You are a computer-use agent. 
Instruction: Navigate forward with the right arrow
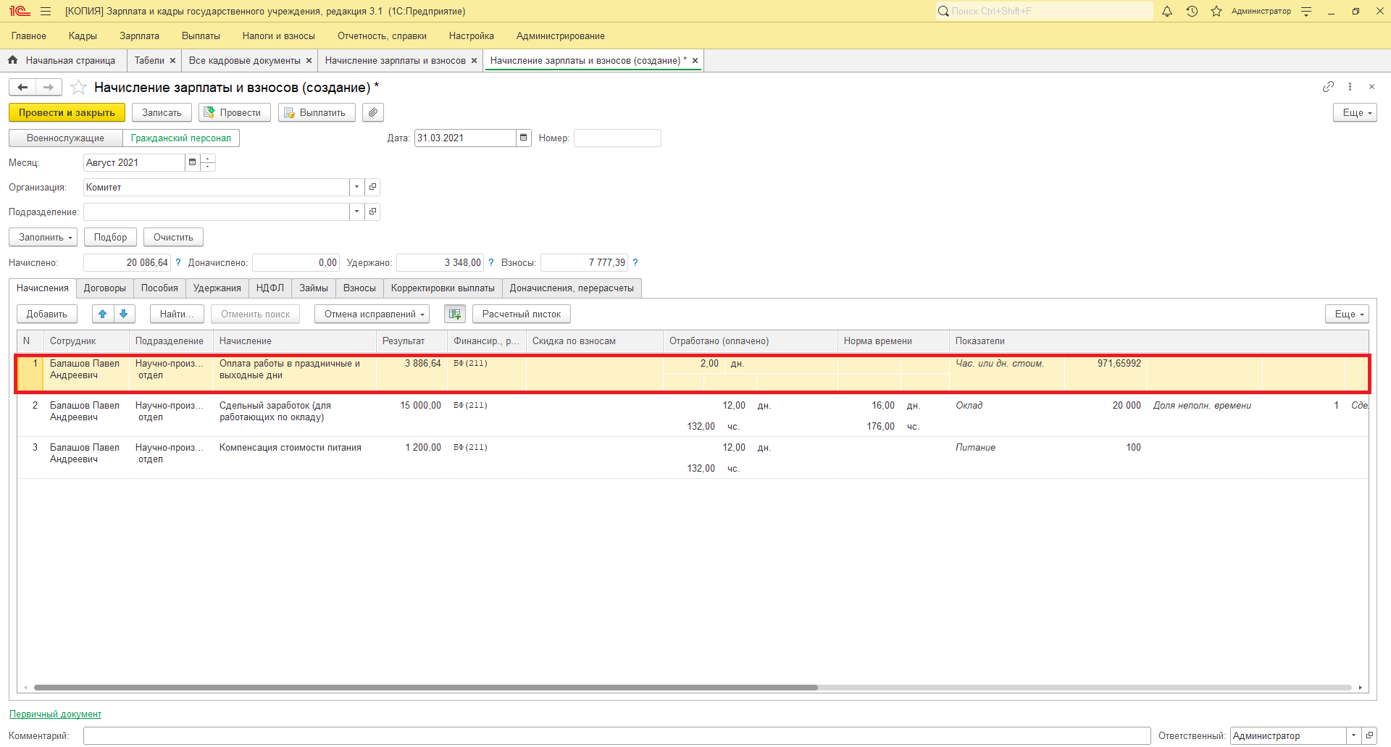point(49,88)
